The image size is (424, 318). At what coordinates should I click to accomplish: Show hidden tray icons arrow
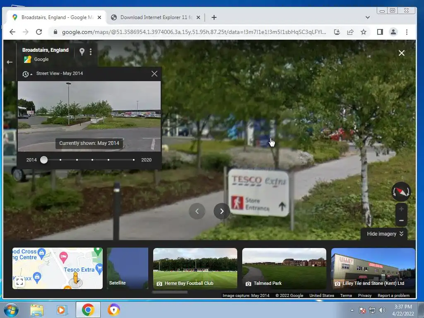click(x=352, y=310)
